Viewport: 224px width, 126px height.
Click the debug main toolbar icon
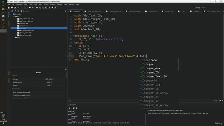pos(56,8)
